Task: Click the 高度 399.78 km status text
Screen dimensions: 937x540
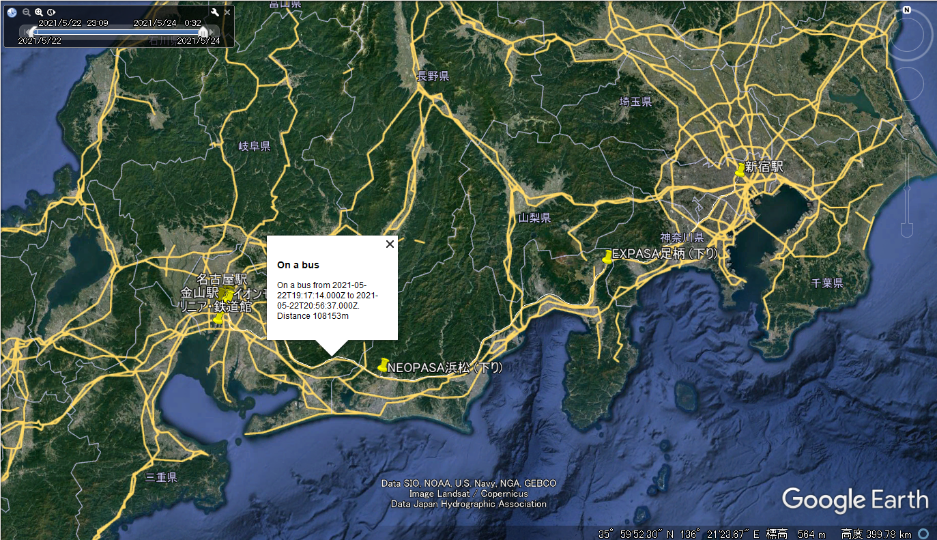Action: [x=878, y=534]
